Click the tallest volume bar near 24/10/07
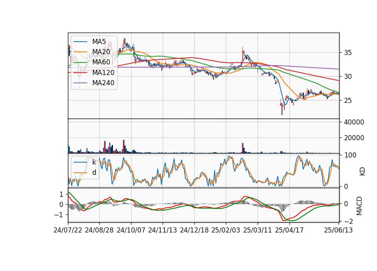377x271 pixels. [x=124, y=146]
